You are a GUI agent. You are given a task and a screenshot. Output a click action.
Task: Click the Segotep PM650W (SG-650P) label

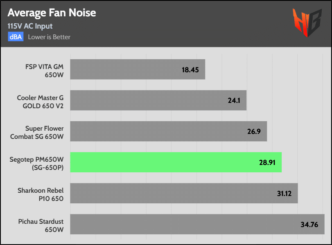36,163
